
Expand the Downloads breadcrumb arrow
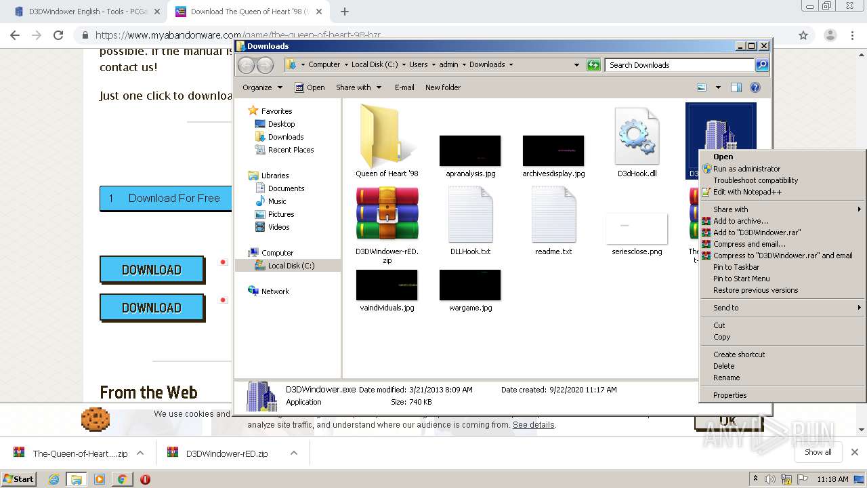click(511, 65)
